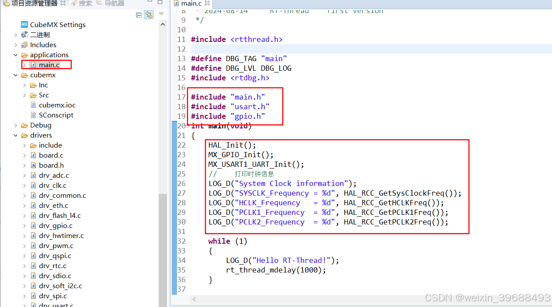Collapse the cubemx folder
Screen dimensions: 552x307
click(16, 75)
